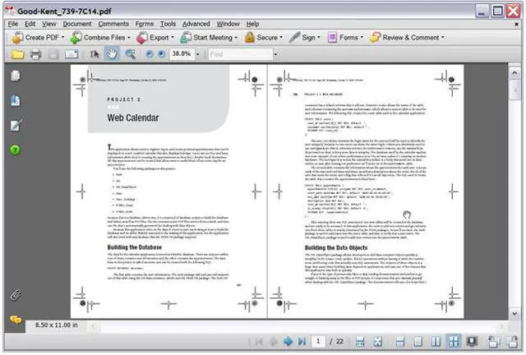This screenshot has height=355, width=526.
Task: Switch to Two-Up page layout
Action: [x=436, y=342]
